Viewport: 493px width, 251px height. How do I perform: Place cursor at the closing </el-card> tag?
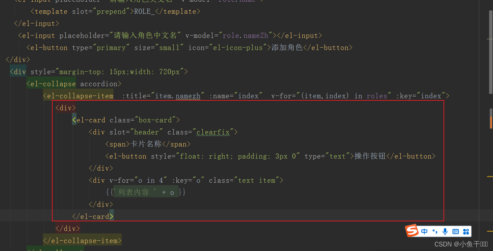(x=93, y=217)
